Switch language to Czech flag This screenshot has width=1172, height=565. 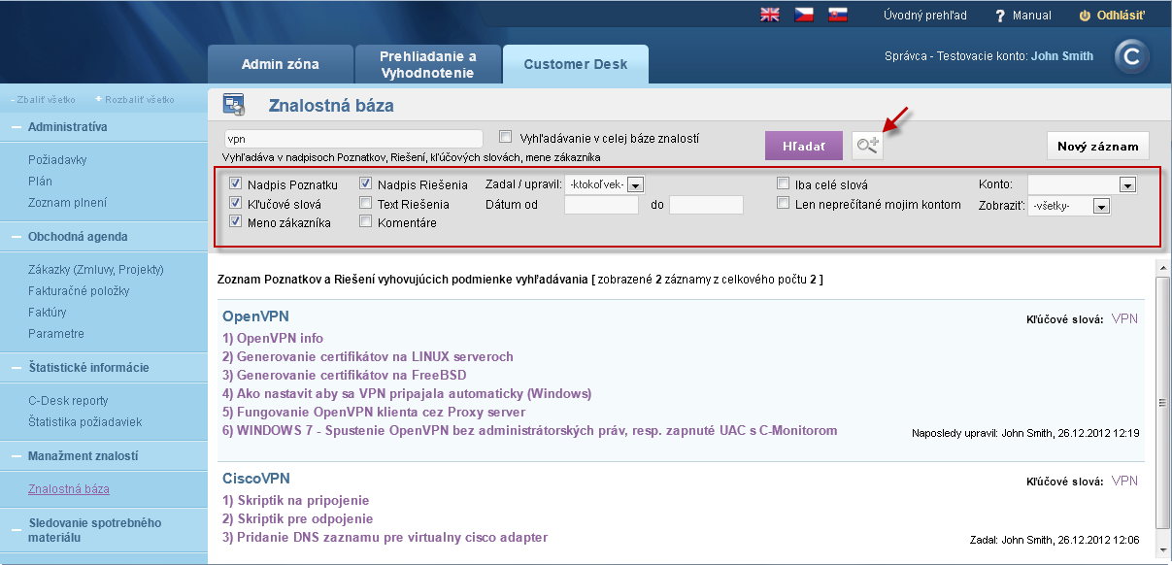(803, 15)
